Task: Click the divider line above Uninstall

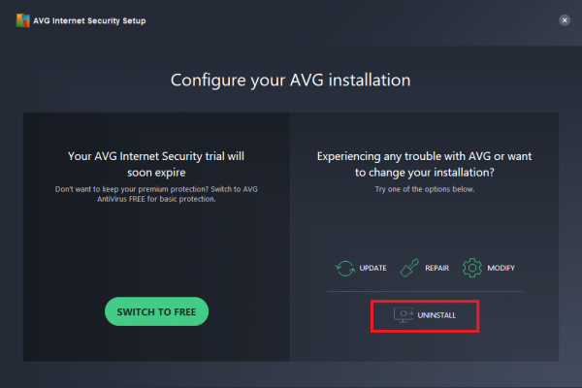Action: click(424, 291)
